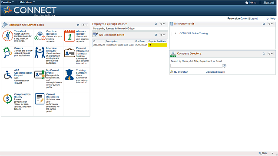Open the Timesheet icon
278x156 pixels.
point(8,36)
